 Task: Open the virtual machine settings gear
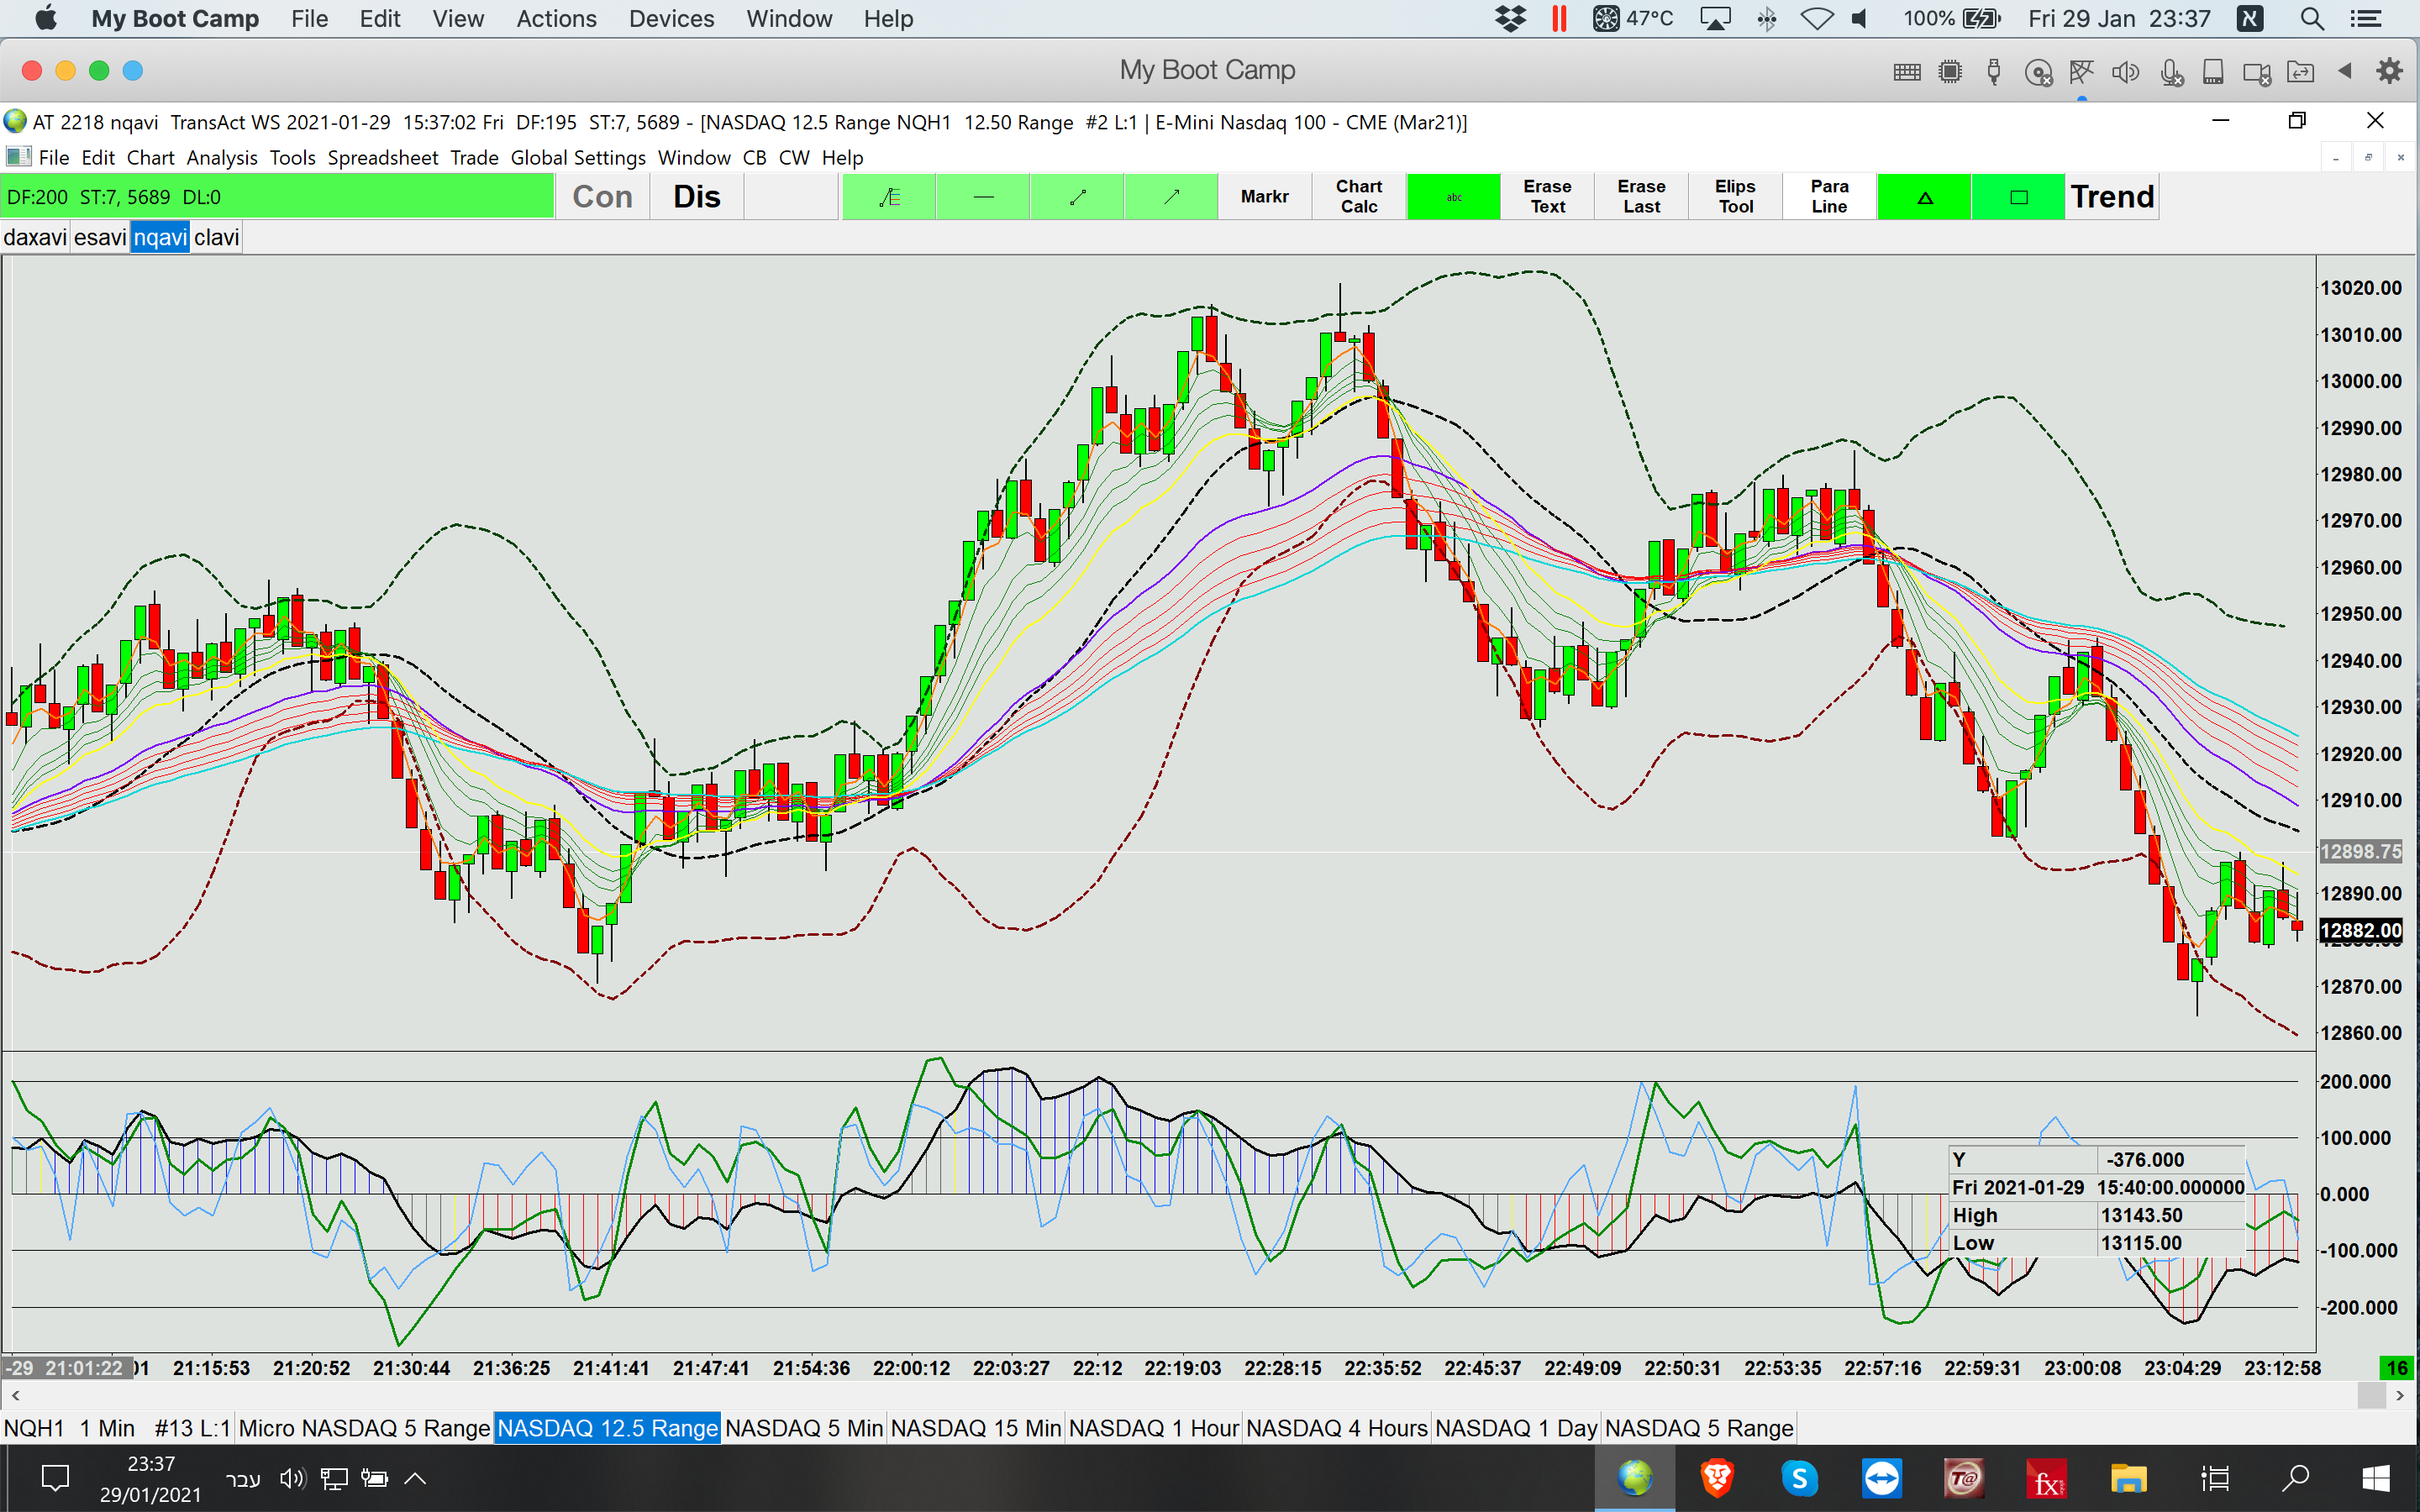pyautogui.click(x=2389, y=71)
